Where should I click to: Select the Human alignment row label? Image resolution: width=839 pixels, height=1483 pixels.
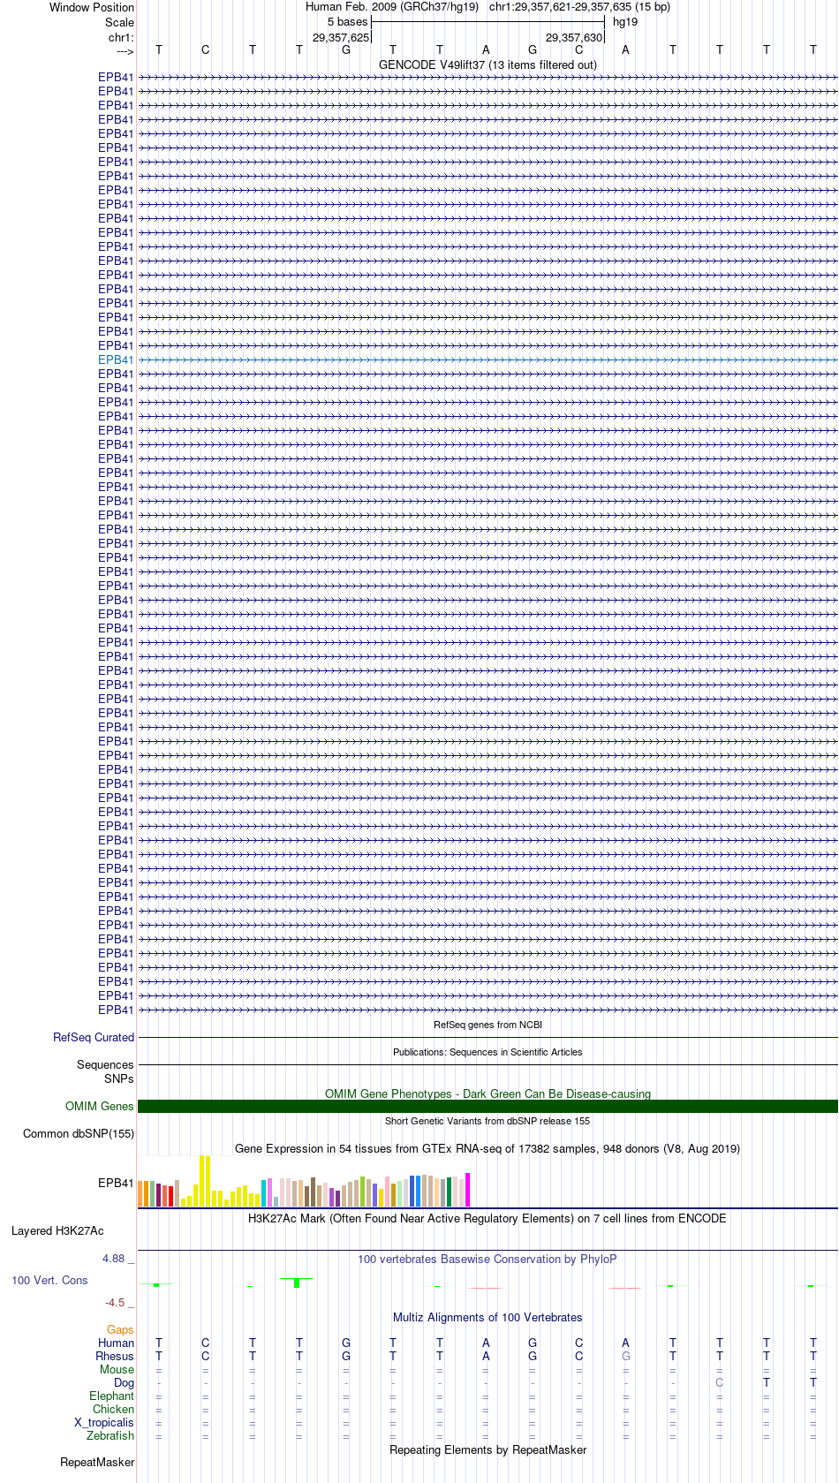click(x=117, y=1343)
